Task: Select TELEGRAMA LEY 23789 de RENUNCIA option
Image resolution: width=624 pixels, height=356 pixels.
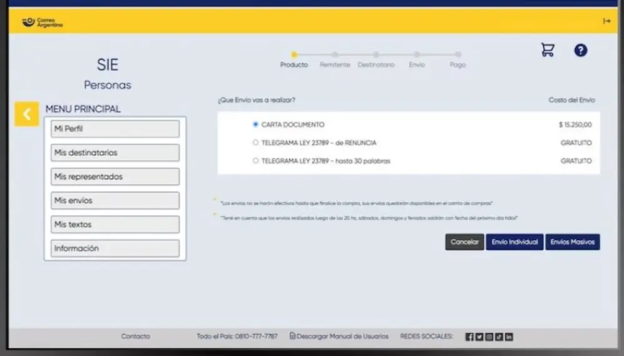Action: coord(255,143)
